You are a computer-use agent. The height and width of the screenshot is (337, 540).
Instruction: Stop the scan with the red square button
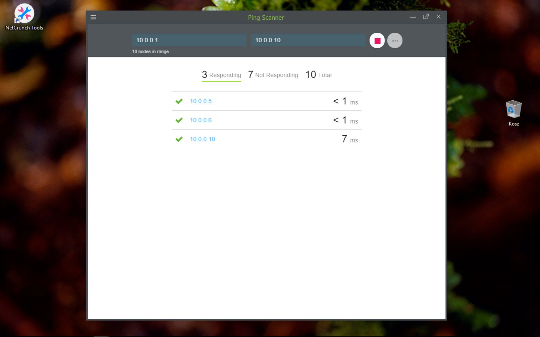[377, 40]
